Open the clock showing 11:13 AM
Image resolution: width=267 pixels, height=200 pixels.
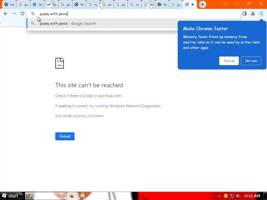pyautogui.click(x=252, y=196)
